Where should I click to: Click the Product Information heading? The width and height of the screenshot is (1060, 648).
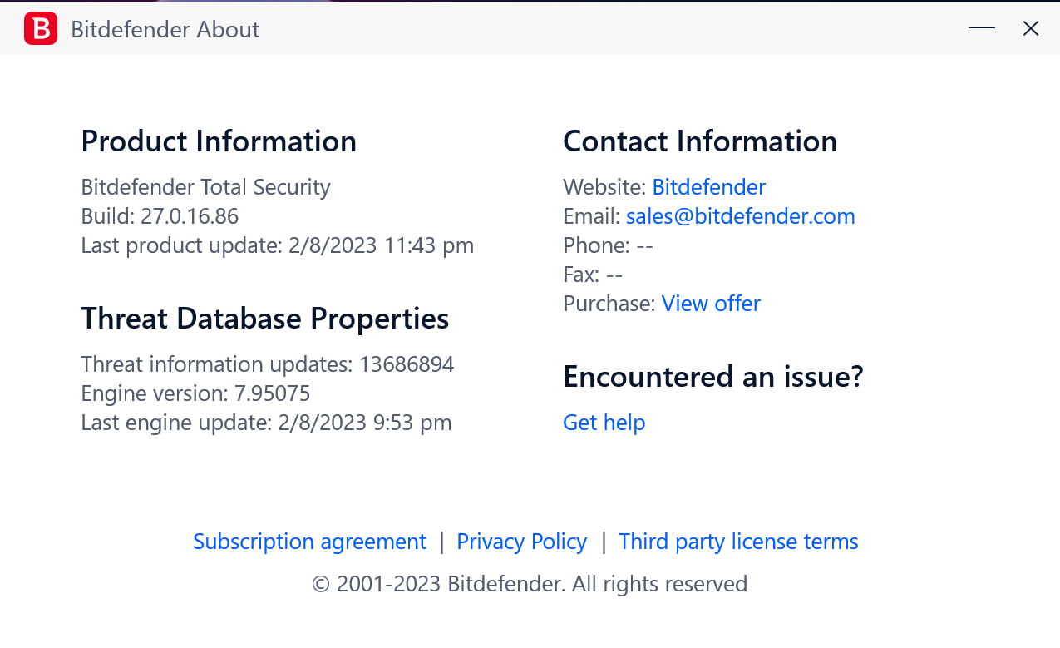point(219,141)
